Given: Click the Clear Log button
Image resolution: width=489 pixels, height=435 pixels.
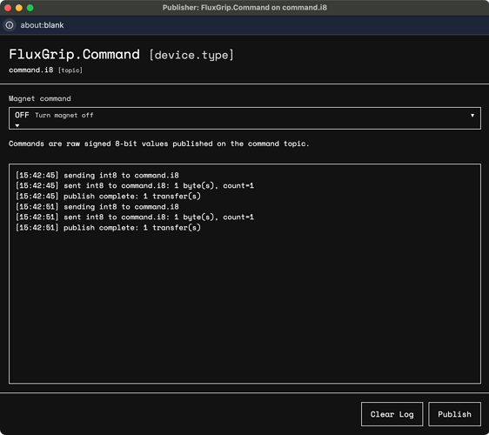Looking at the screenshot, I should click(x=392, y=414).
